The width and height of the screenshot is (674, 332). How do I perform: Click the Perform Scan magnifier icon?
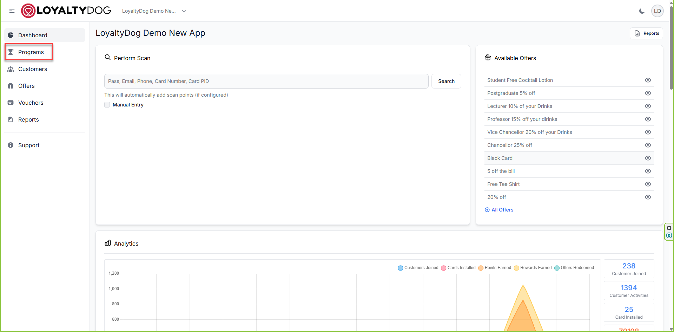coord(108,57)
